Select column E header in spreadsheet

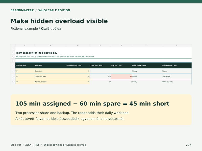[x=121, y=46]
